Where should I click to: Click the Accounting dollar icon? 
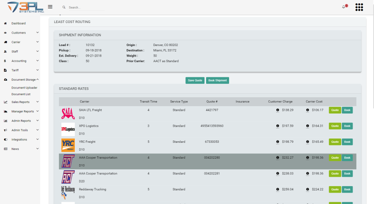pyautogui.click(x=5, y=61)
